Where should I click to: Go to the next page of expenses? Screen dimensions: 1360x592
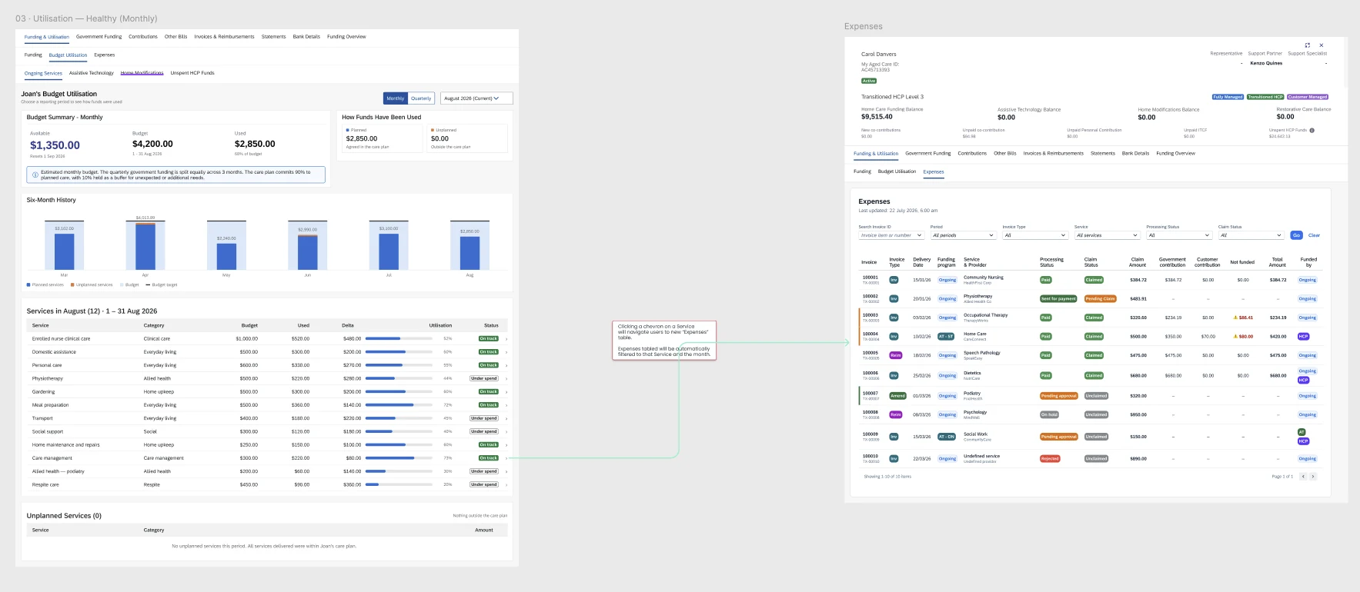tap(1313, 477)
